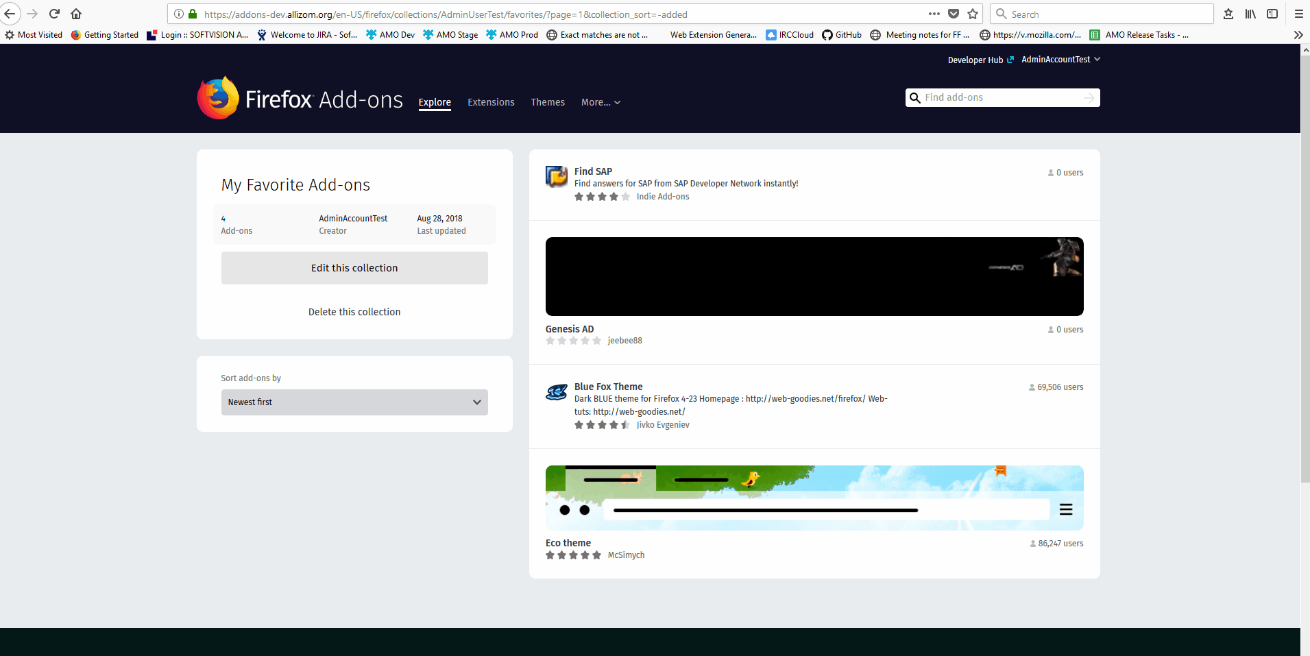Select the Explore navigation tab
Screen dimensions: 1310x656
click(435, 102)
